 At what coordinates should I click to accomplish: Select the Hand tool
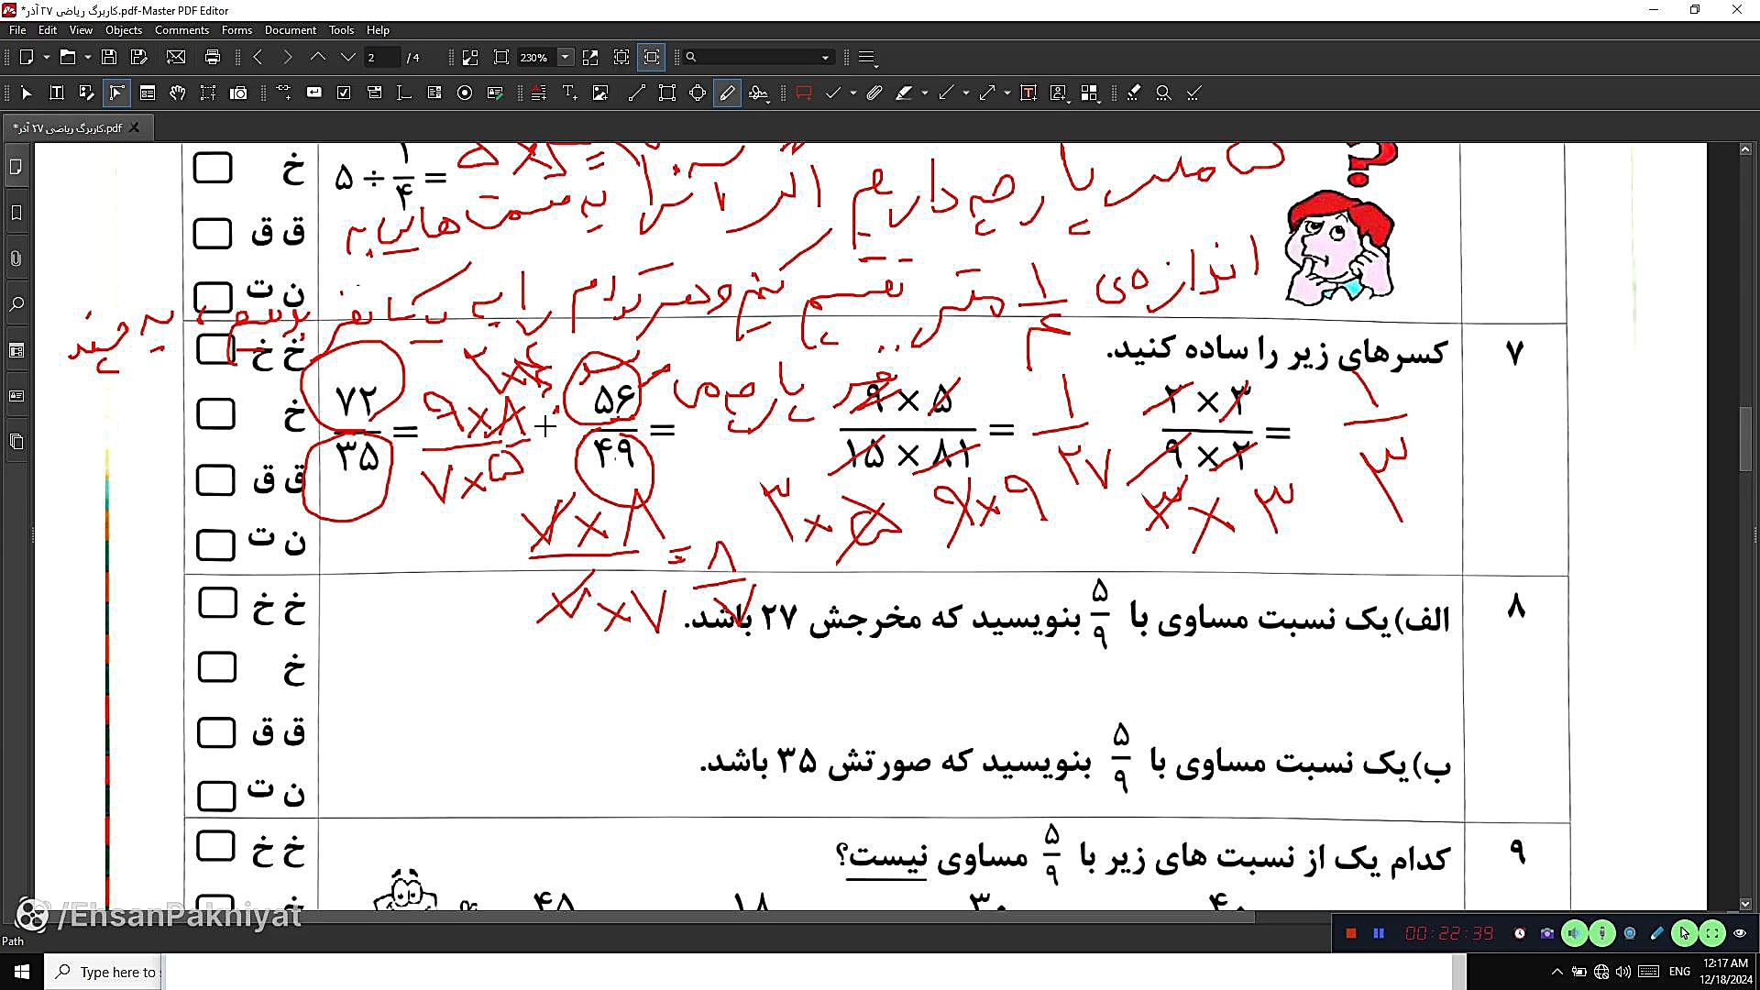click(178, 93)
